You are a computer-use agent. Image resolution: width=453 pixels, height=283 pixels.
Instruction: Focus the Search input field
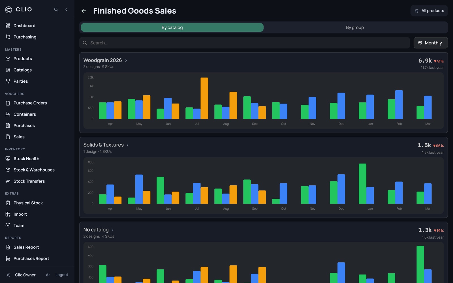pos(245,43)
